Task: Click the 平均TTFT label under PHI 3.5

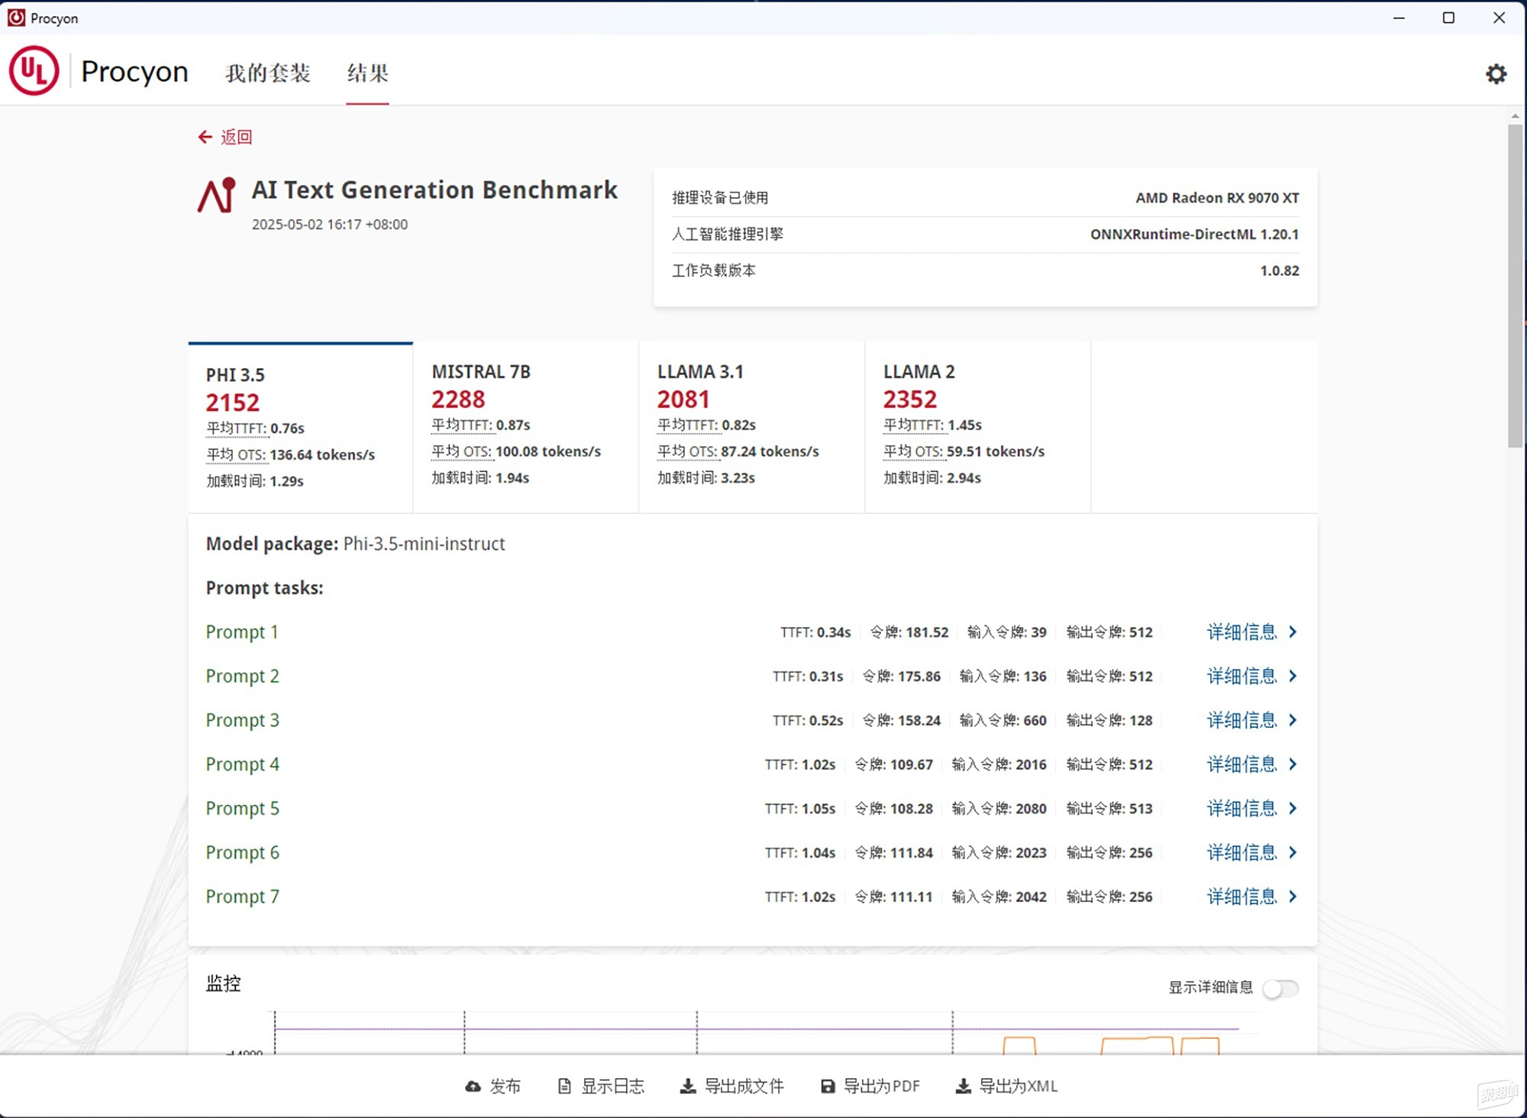Action: pos(236,428)
